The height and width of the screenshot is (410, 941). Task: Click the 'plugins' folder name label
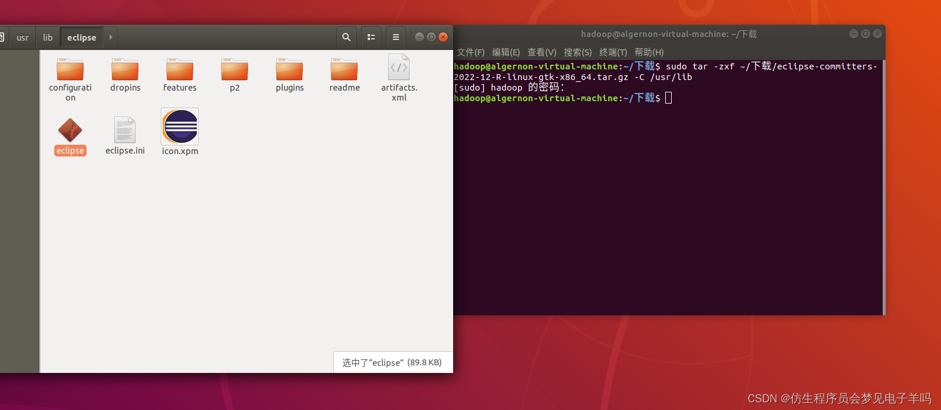(290, 88)
